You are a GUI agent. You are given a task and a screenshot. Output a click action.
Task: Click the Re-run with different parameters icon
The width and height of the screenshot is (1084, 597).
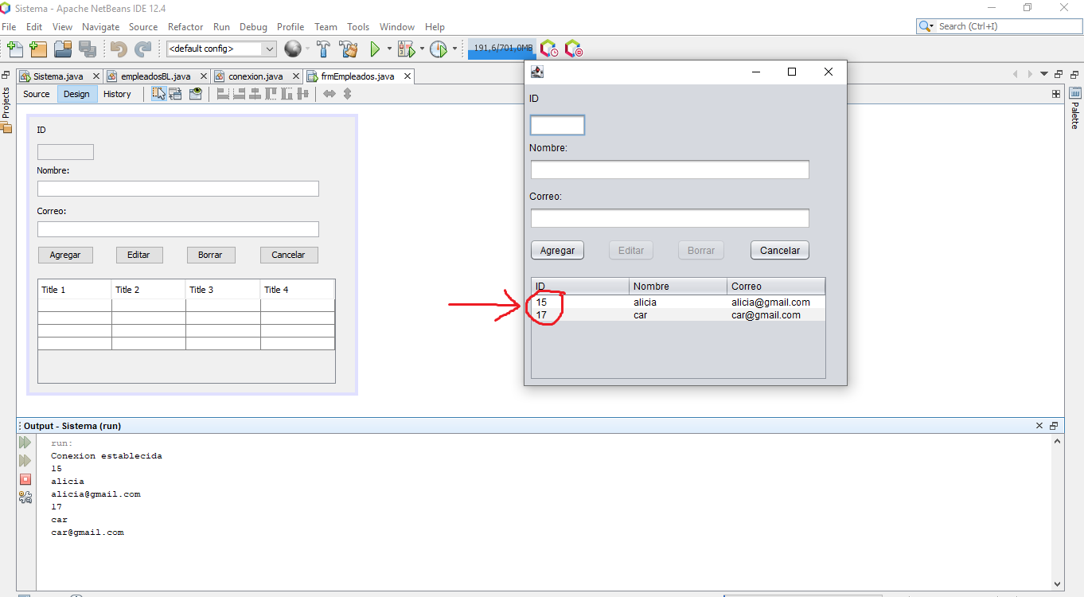[x=25, y=461]
